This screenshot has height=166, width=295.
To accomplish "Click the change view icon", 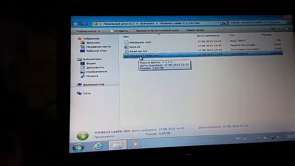I will [274, 29].
